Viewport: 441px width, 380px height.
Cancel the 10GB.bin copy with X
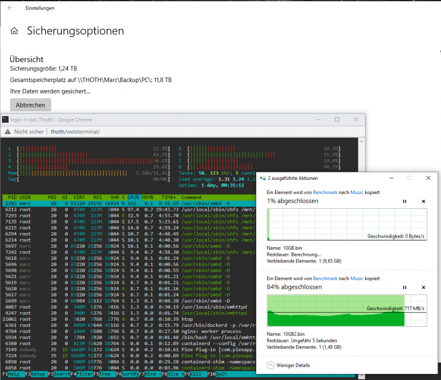point(423,201)
